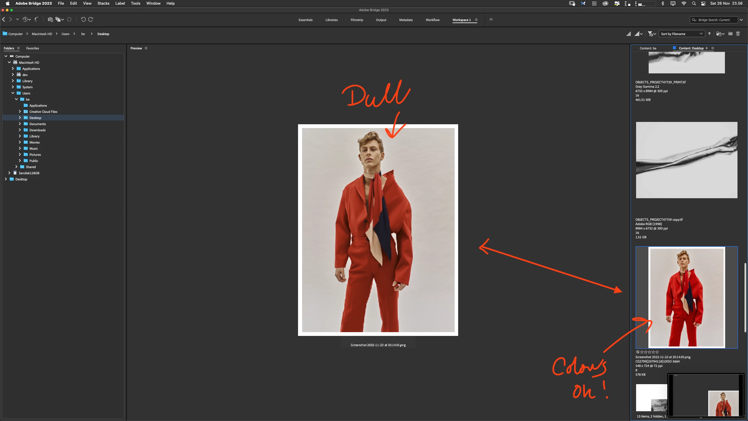Toggle the reject mark on screenshot thumbnail

point(638,352)
